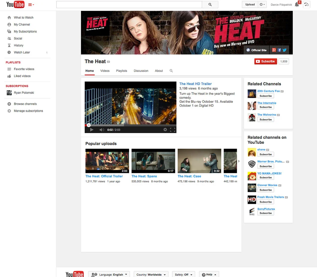Image resolution: width=317 pixels, height=277 pixels.
Task: Open the Country: Worldwide dropdown
Action: point(151,275)
